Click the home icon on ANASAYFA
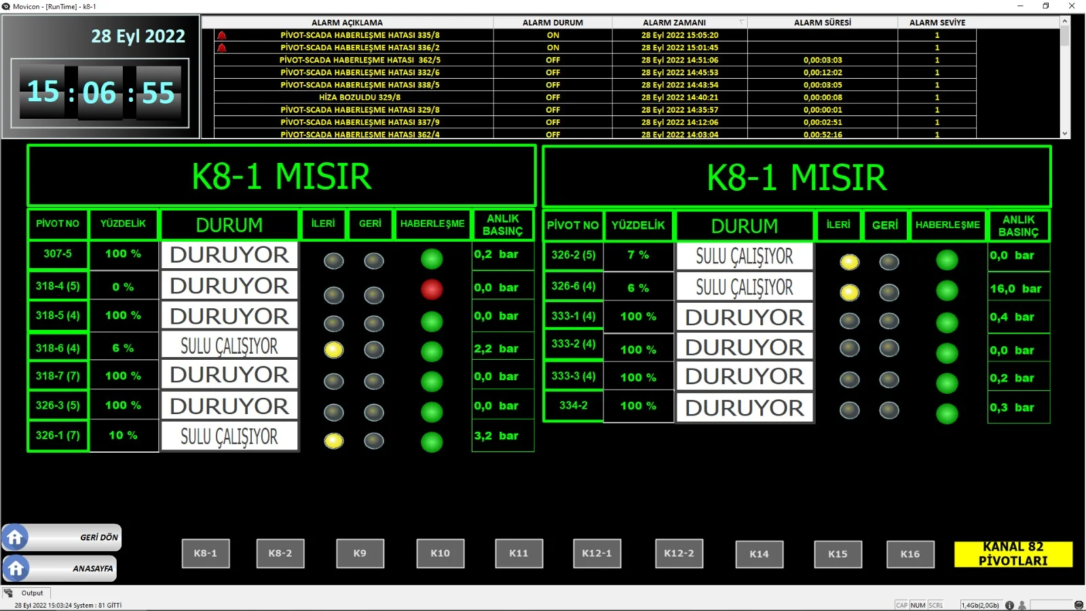The height and width of the screenshot is (611, 1086). (x=16, y=568)
